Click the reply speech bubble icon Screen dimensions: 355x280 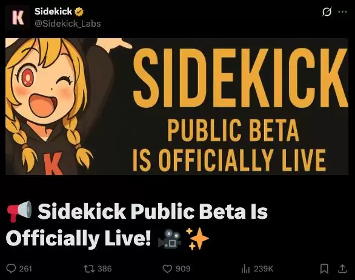pos(11,268)
